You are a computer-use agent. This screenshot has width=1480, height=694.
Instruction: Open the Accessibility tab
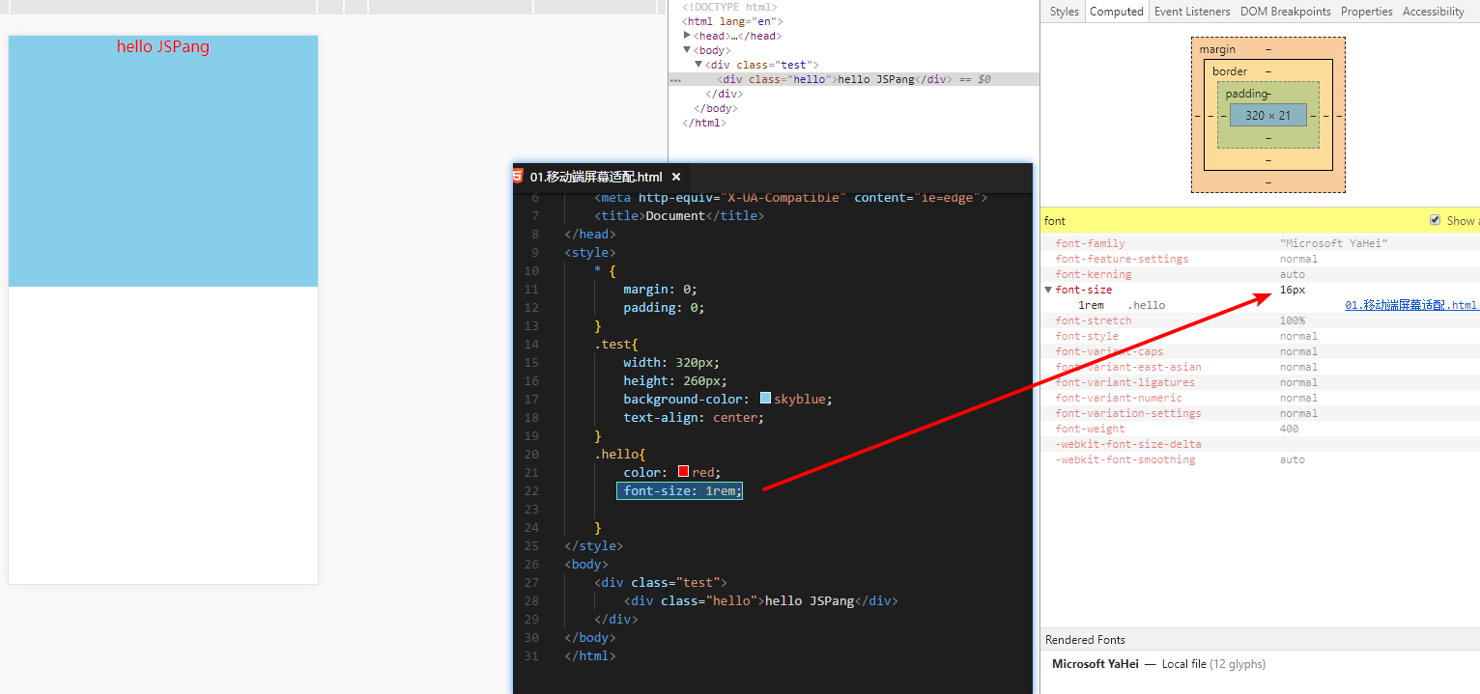coord(1433,12)
